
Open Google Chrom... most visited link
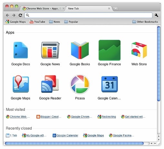(x=79, y=117)
